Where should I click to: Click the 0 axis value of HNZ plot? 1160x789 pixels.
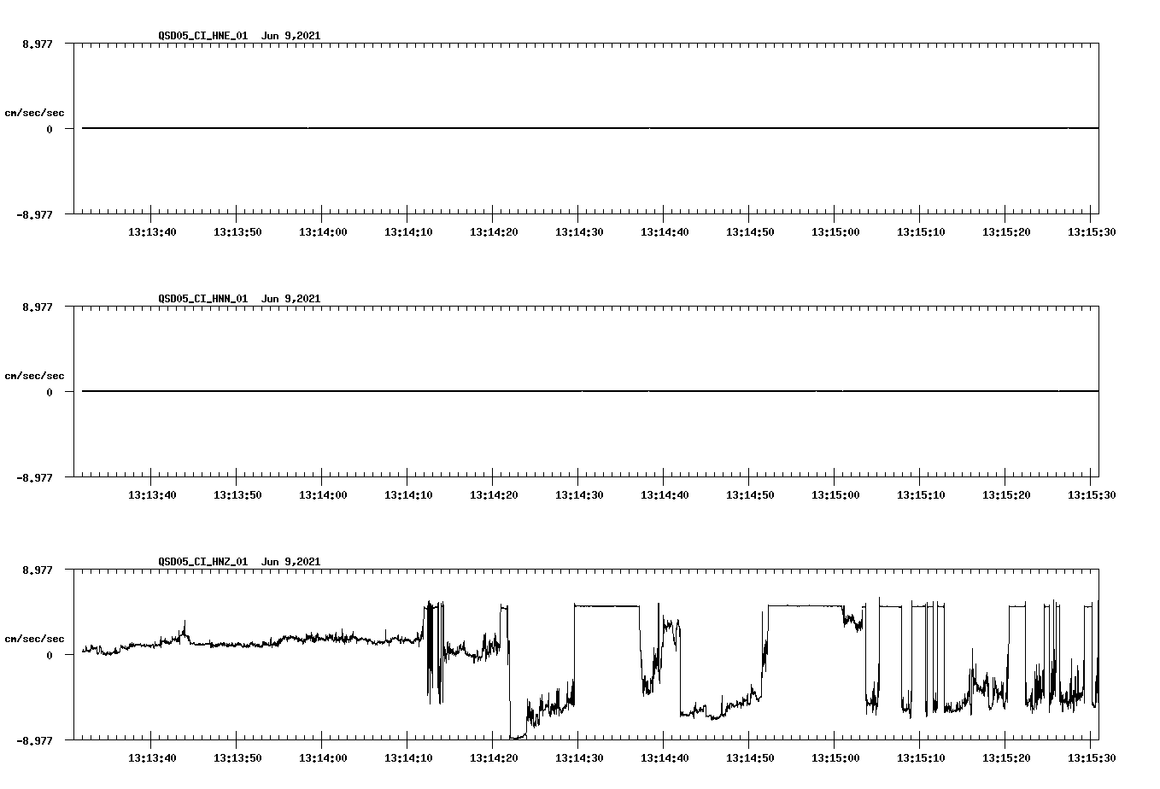[x=50, y=656]
